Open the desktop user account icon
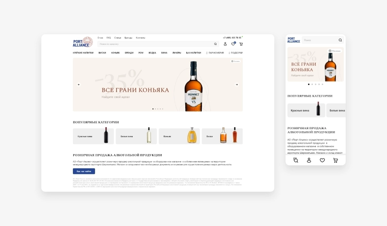387x226 pixels. point(225,44)
